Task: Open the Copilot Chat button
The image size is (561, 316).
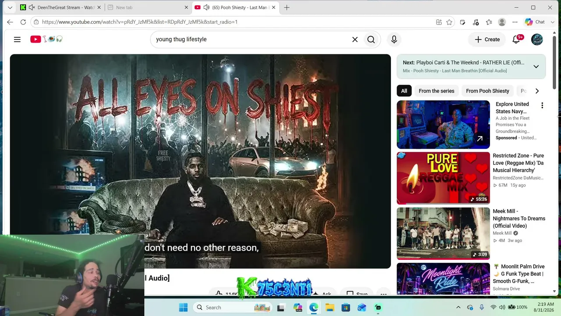Action: (x=535, y=22)
